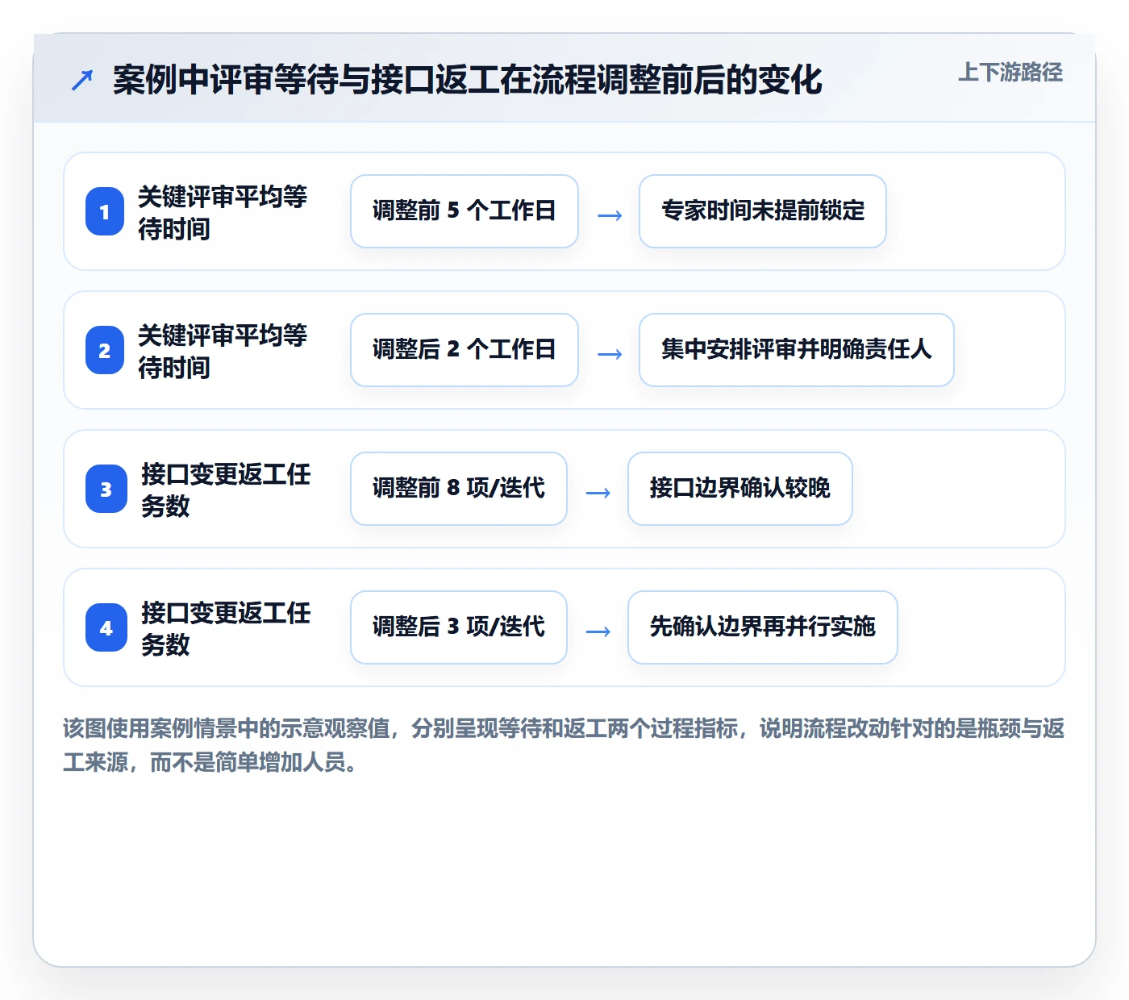
Task: Click the footnote paragraph starting 该图使用案例情景
Action: (x=564, y=745)
